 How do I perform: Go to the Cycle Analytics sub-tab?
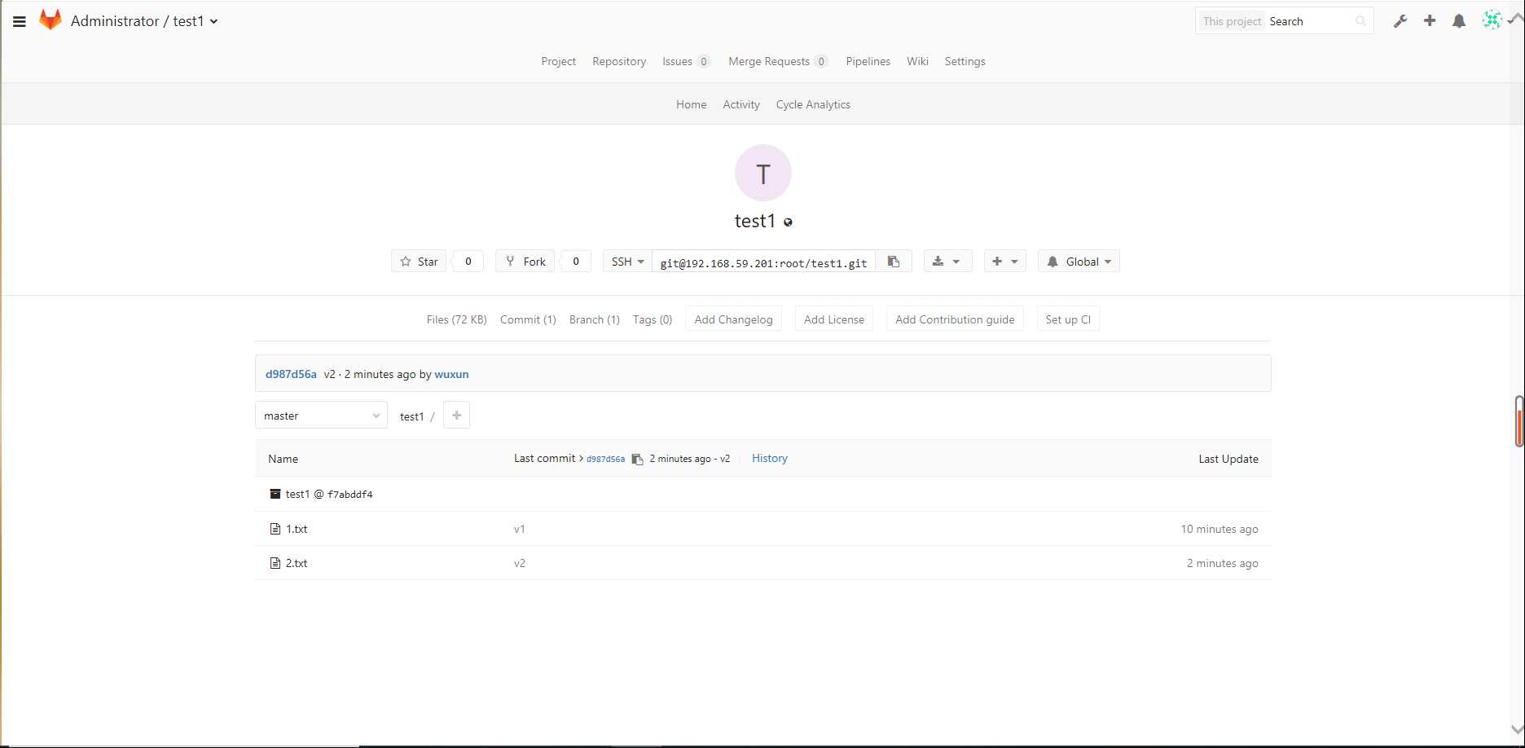point(813,104)
